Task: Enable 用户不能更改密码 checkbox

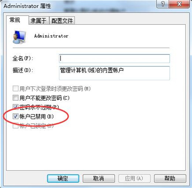Action: (16, 98)
